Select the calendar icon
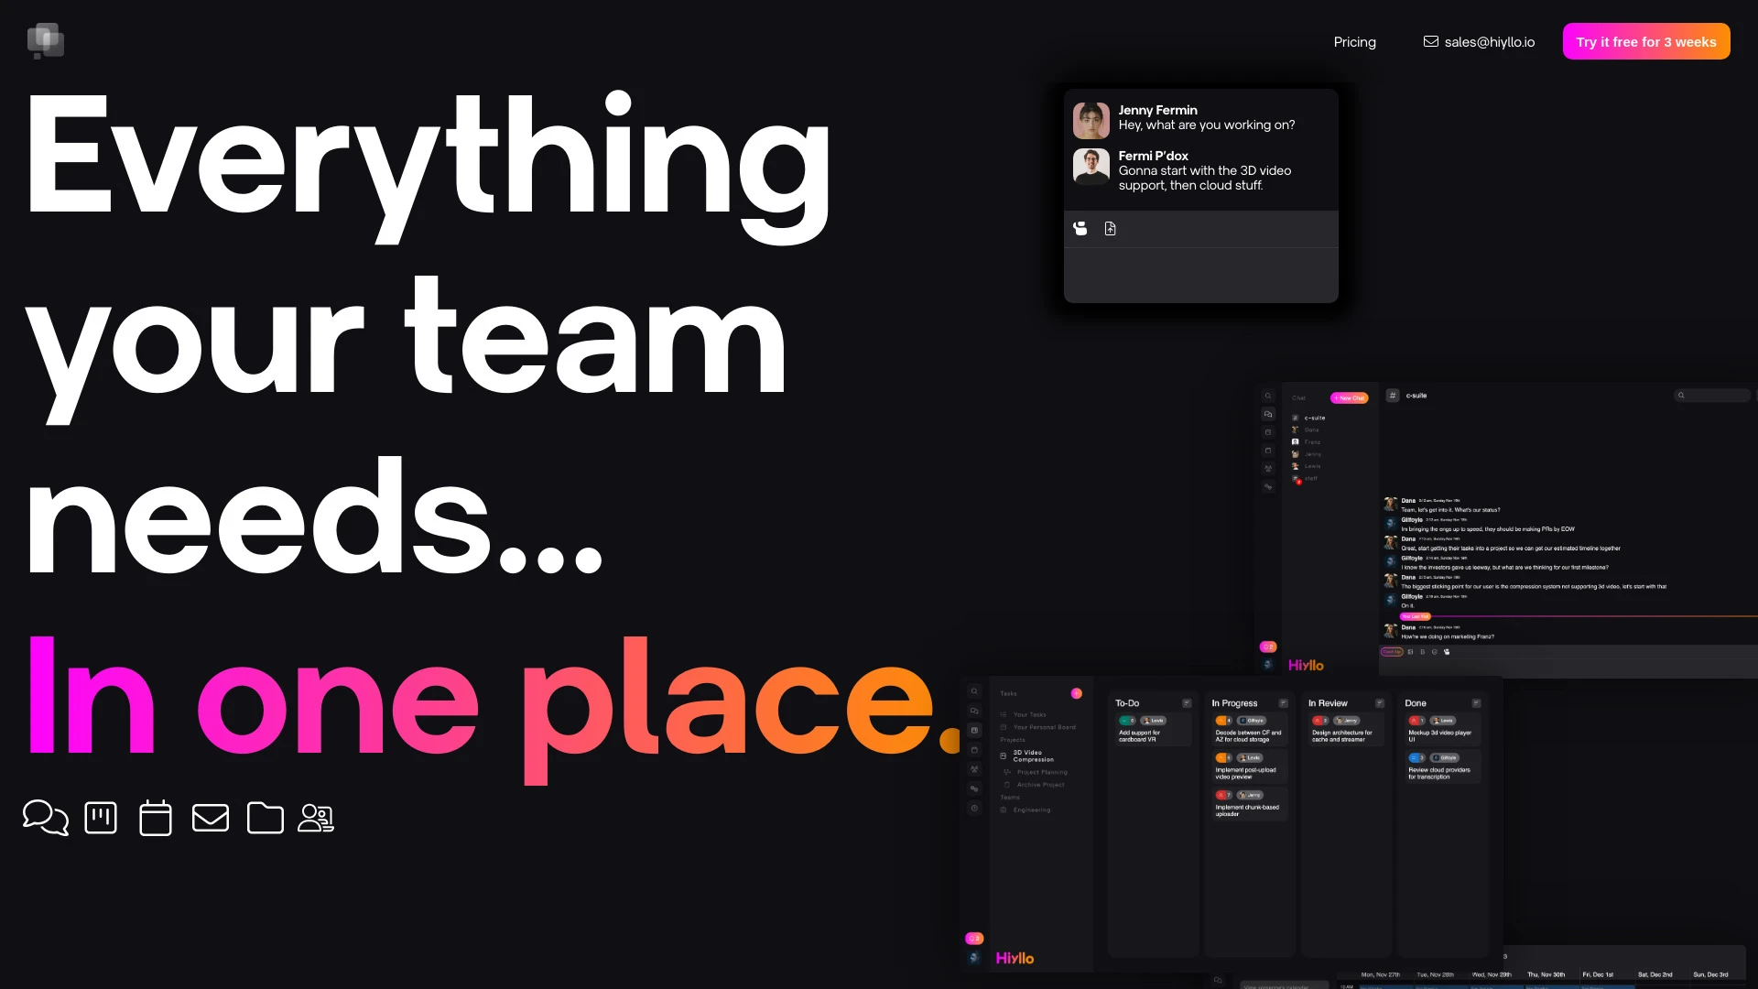This screenshot has width=1758, height=989. click(x=156, y=816)
